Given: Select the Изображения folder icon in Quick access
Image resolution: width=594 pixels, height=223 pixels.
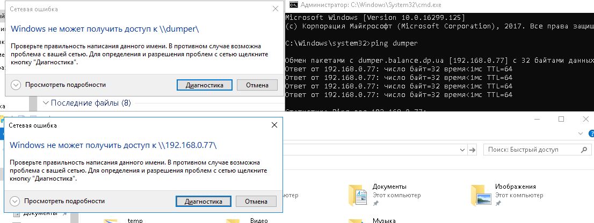Looking at the screenshot, I should [480, 196].
